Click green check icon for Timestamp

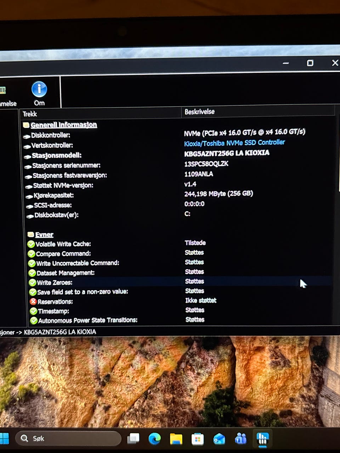pos(34,311)
